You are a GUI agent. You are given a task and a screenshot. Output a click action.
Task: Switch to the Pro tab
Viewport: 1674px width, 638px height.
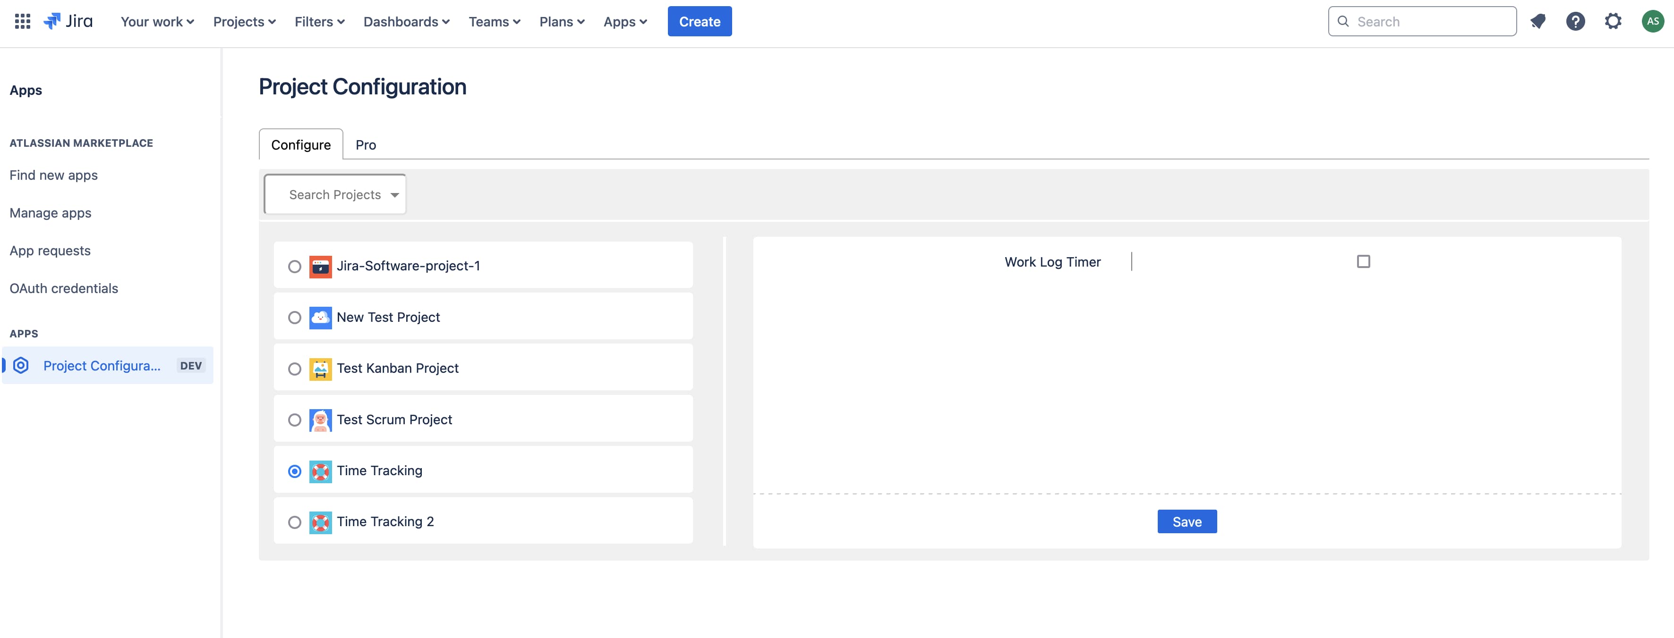[x=365, y=145]
